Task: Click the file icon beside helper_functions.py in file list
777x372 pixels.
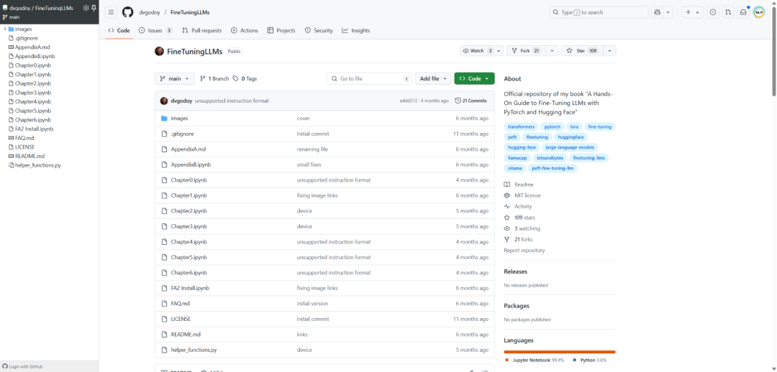Action: point(164,350)
